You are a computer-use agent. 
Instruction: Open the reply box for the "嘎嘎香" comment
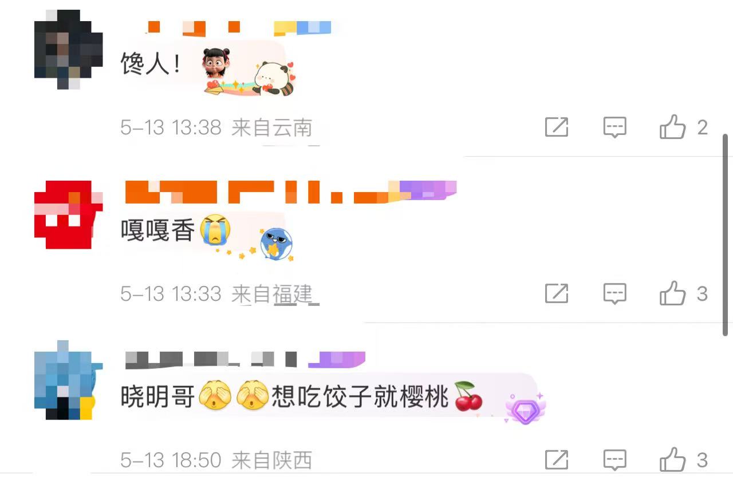click(614, 293)
